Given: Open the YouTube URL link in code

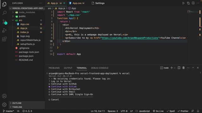Looking at the screenshot, I should 130,38.
